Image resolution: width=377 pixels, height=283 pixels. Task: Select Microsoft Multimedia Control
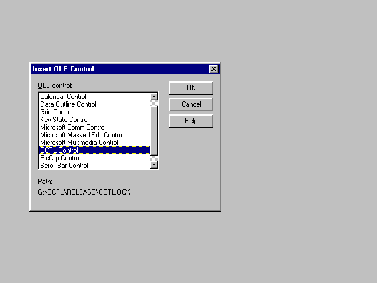79,143
